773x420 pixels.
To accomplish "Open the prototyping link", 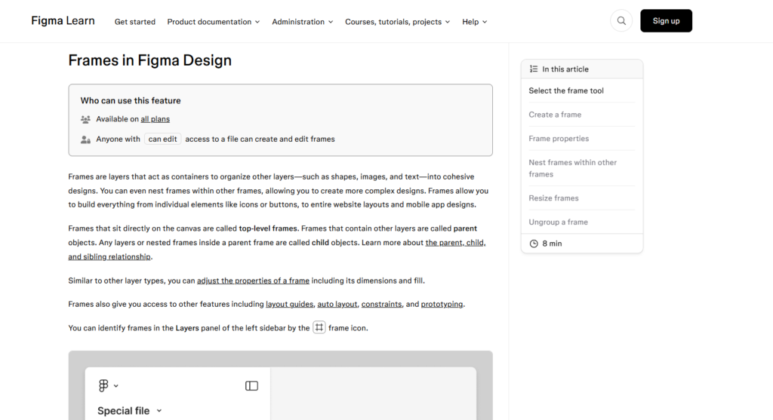I will click(x=442, y=305).
